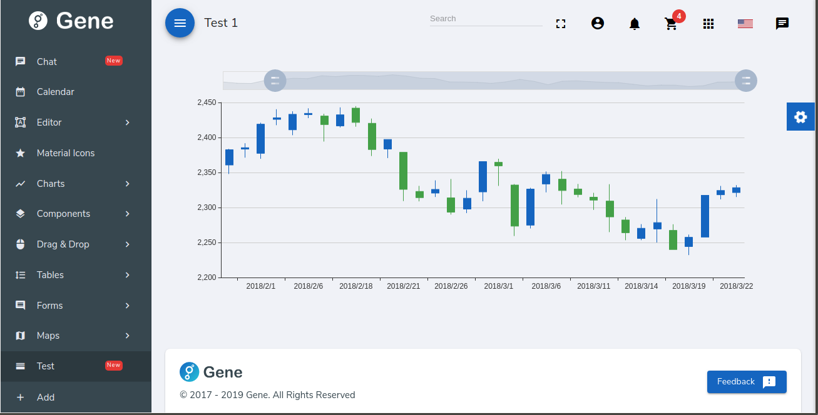Viewport: 818px width, 415px height.
Task: Open the apps grid icon
Action: [x=708, y=23]
